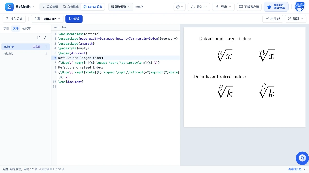Click the 已保存 saved status text
Screen dimensions: 309x173
pyautogui.click(x=139, y=7)
